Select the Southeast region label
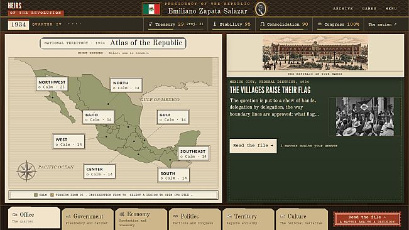The image size is (409, 230). pos(194,153)
